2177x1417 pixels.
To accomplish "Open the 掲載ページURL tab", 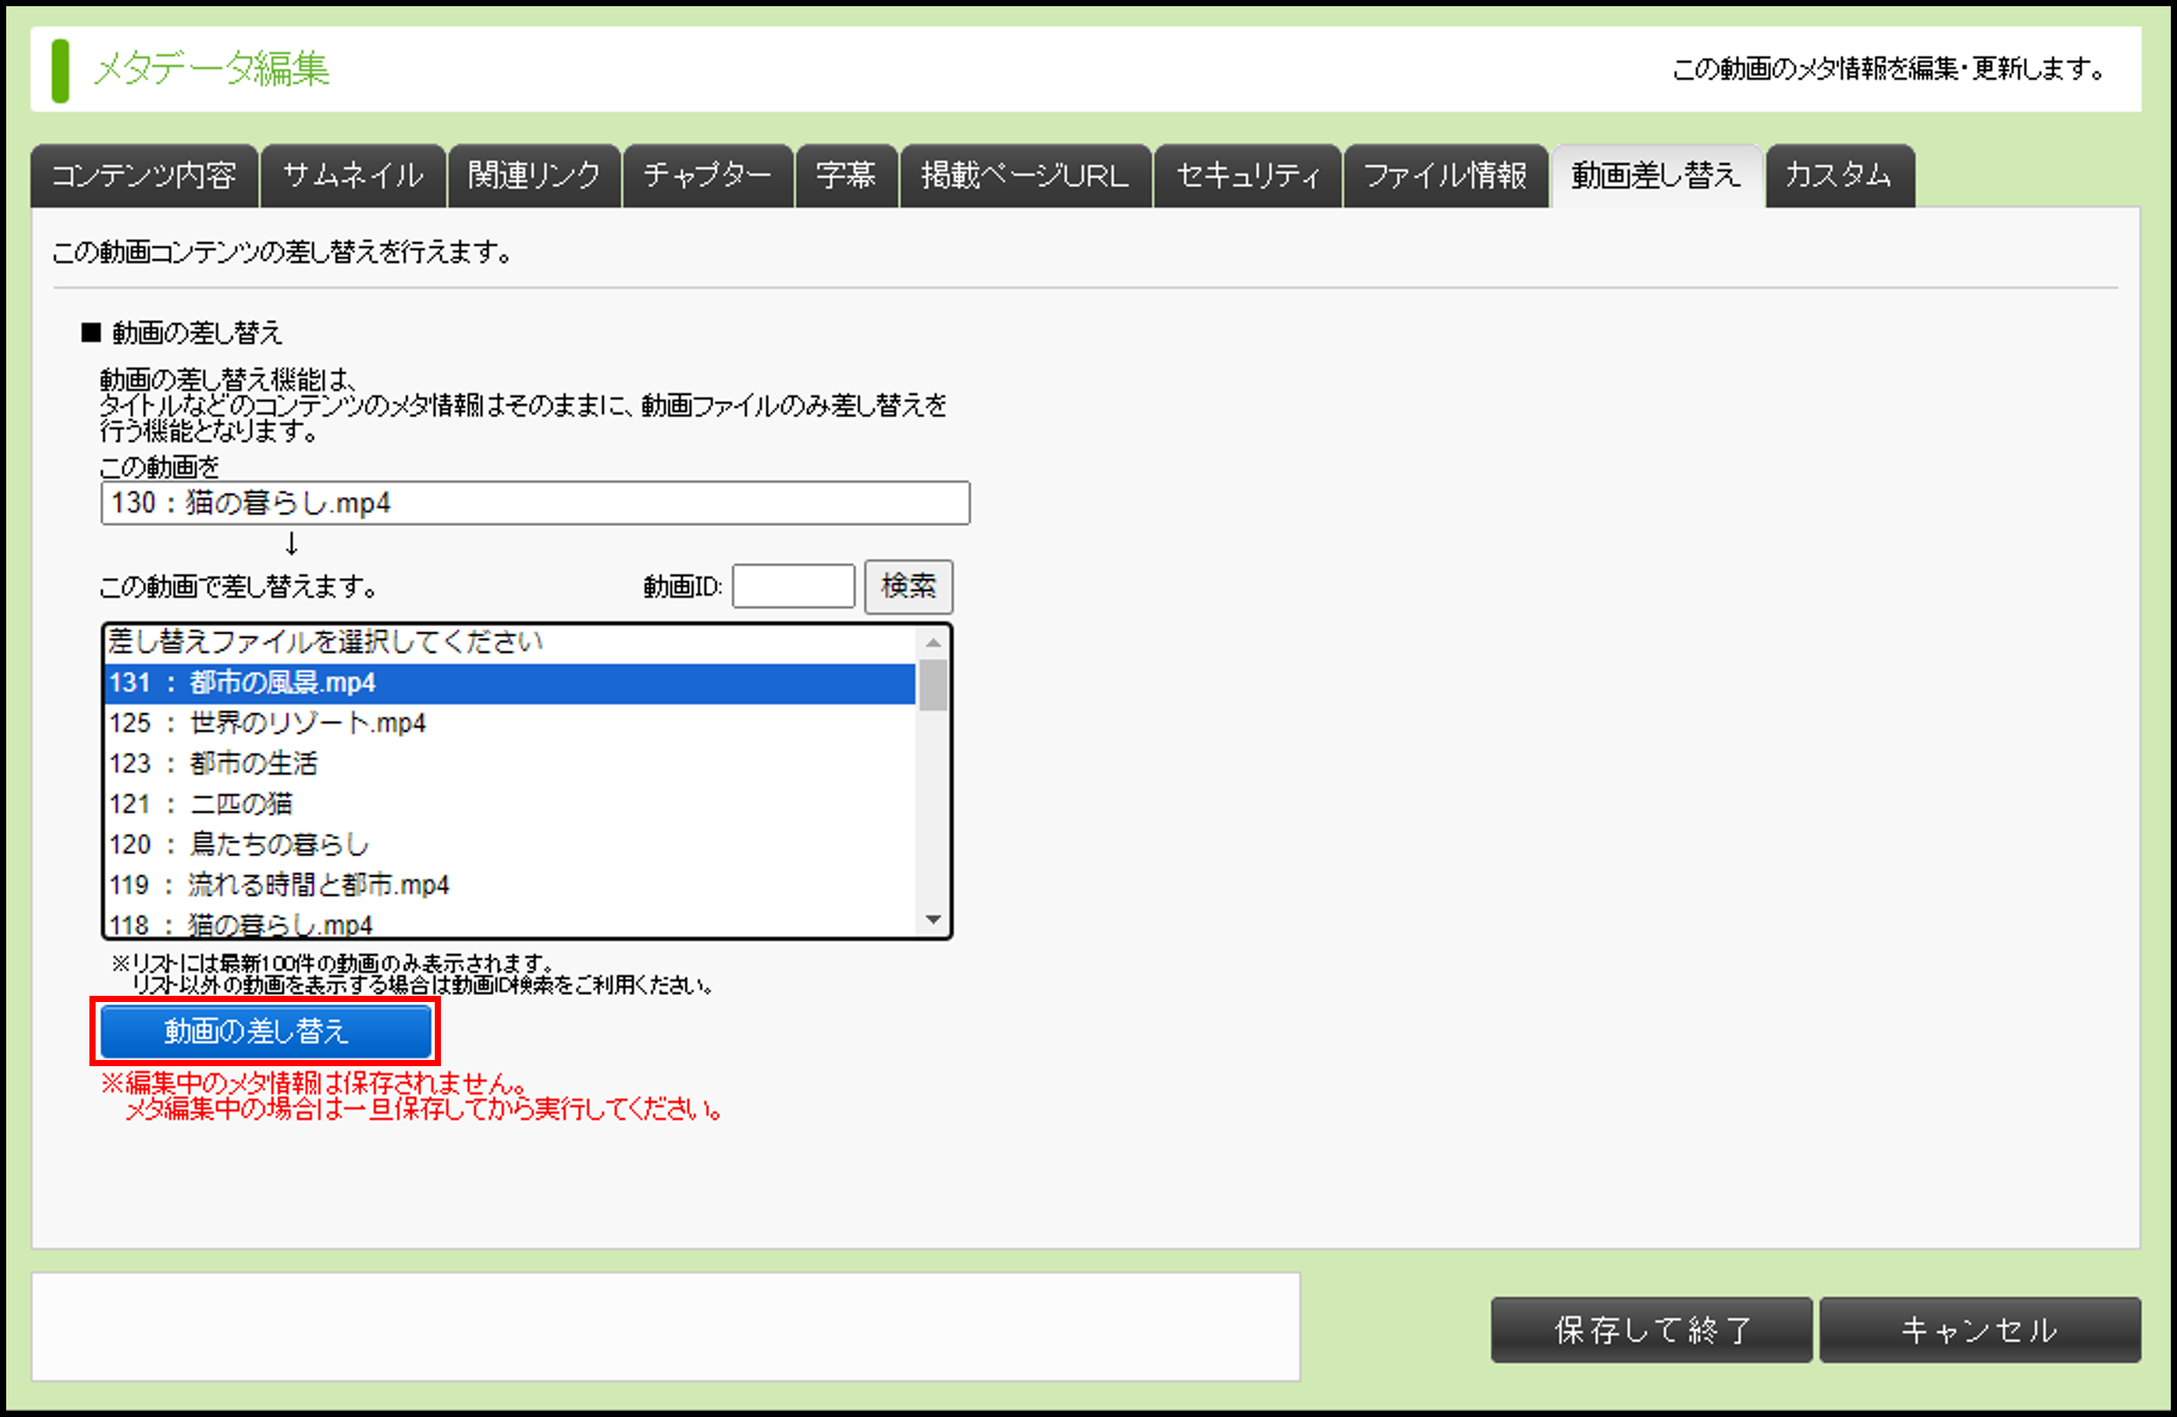I will click(1026, 176).
